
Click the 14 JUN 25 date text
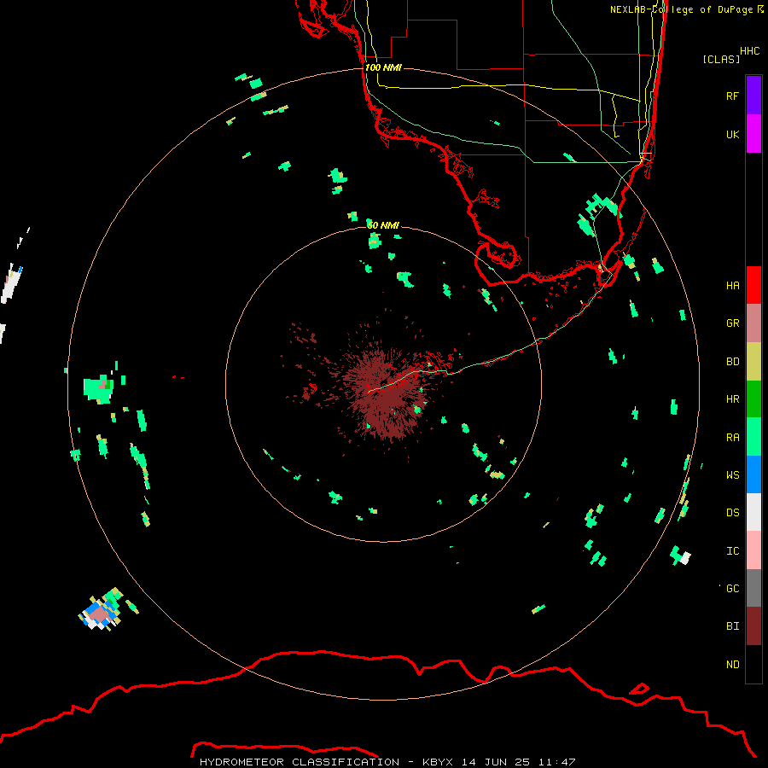pyautogui.click(x=496, y=762)
